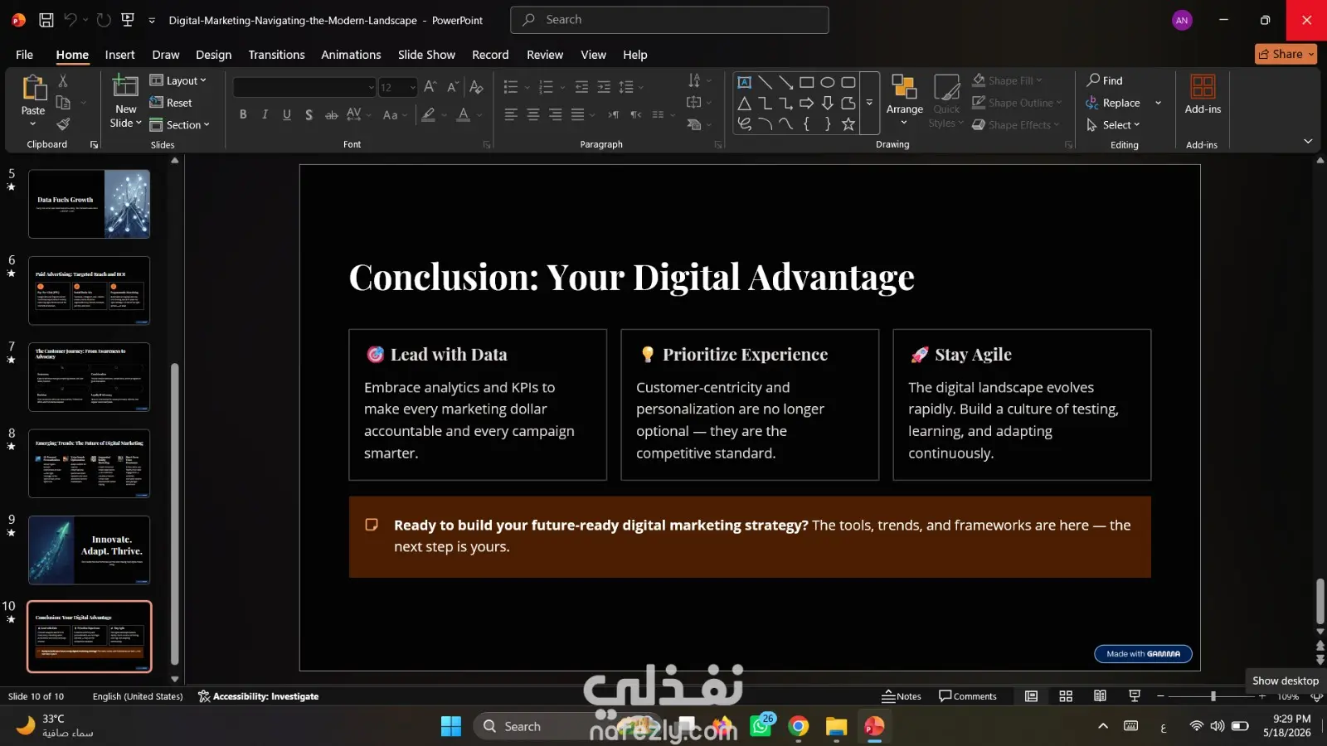1327x746 pixels.
Task: Collapse the ribbon with the chevron
Action: [1308, 142]
